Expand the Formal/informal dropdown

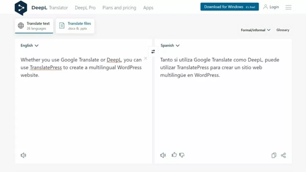click(x=255, y=30)
